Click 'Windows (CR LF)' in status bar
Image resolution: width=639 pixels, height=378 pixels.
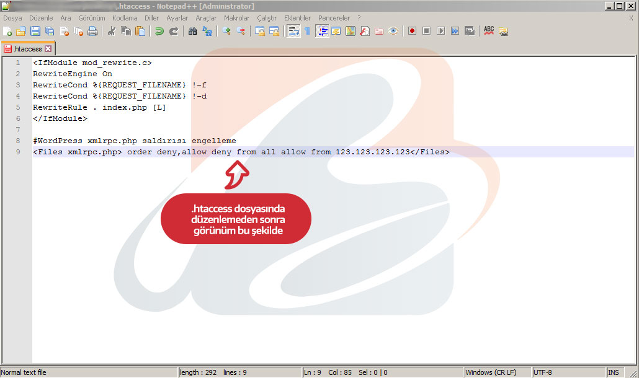491,372
